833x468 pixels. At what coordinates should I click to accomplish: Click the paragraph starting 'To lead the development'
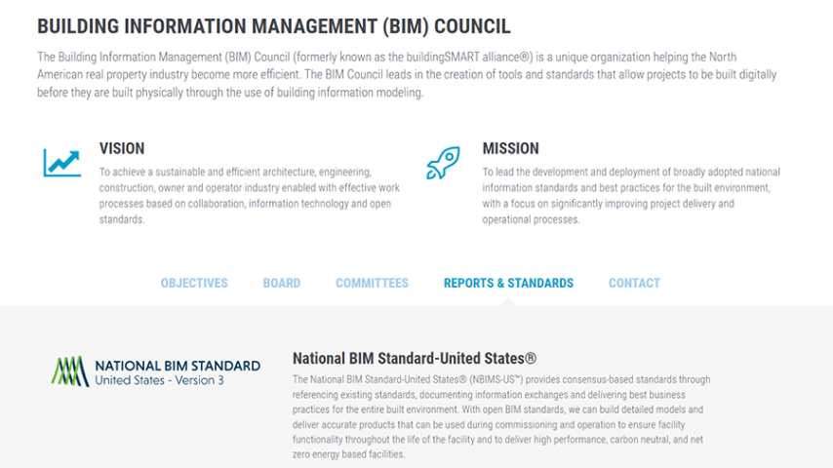(631, 195)
